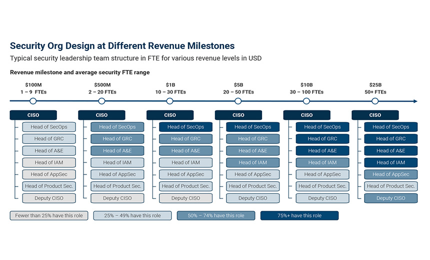Viewport: 430px width, 260px height.
Task: Click the '50% – 74% have this role' legend
Action: [x=216, y=215]
